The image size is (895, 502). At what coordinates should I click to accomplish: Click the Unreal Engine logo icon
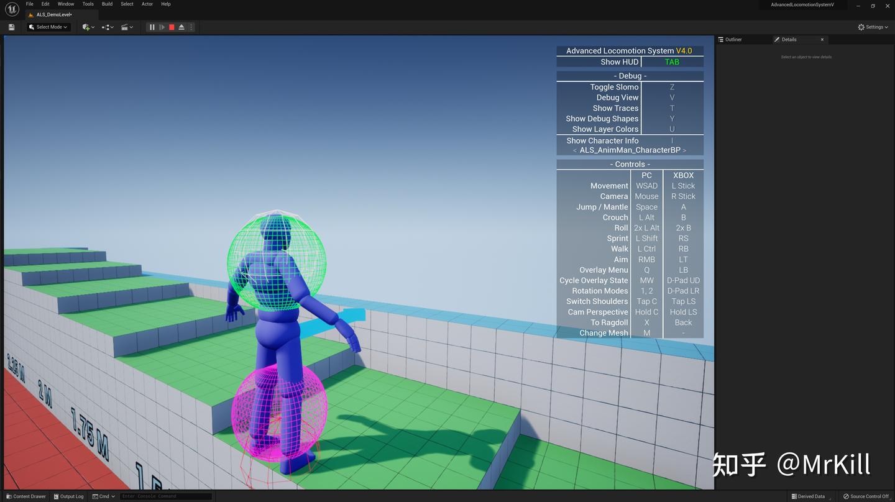12,9
